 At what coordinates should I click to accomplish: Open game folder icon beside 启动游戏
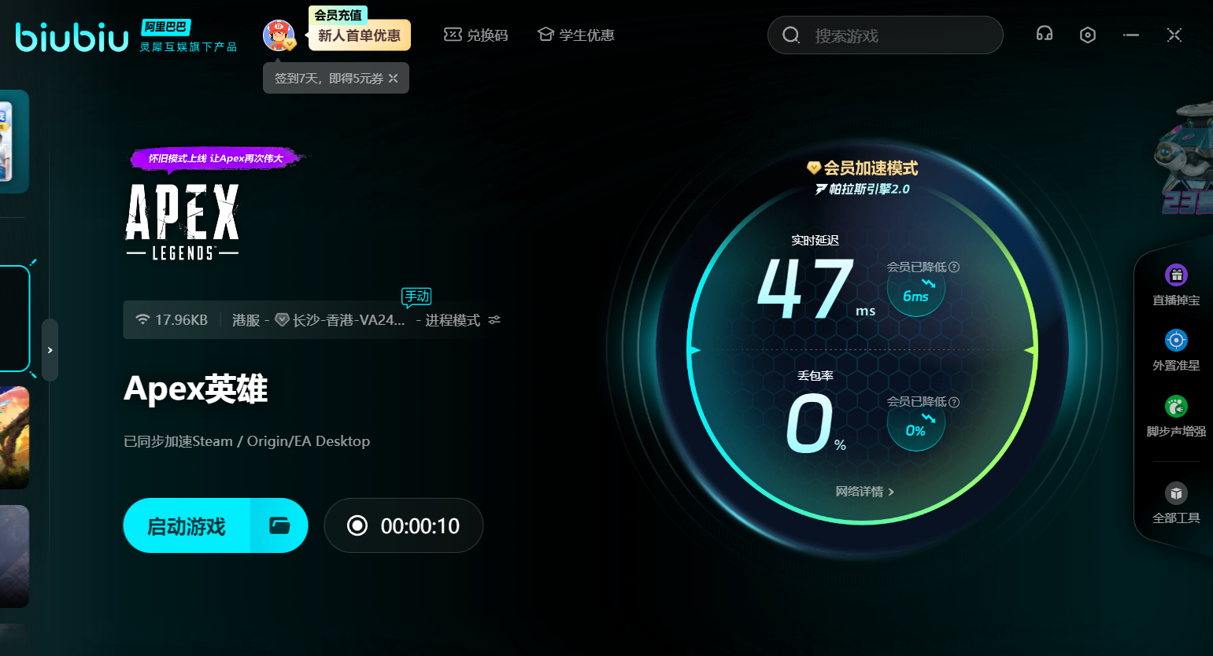pyautogui.click(x=279, y=525)
